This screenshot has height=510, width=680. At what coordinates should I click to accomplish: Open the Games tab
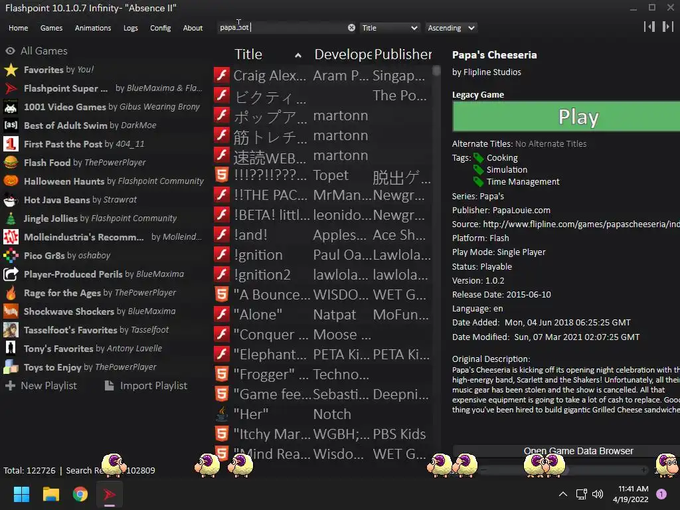[51, 28]
